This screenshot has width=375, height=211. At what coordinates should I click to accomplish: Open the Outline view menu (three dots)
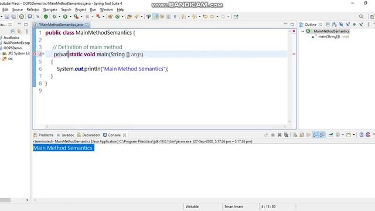click(369, 25)
